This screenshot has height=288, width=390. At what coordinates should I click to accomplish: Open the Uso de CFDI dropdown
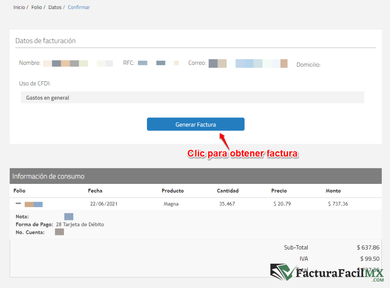[x=192, y=98]
